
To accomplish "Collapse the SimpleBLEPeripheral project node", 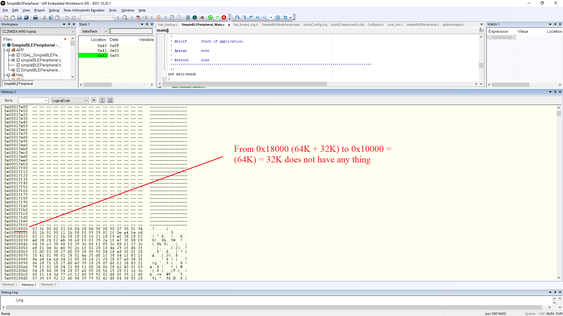I will click(4, 45).
